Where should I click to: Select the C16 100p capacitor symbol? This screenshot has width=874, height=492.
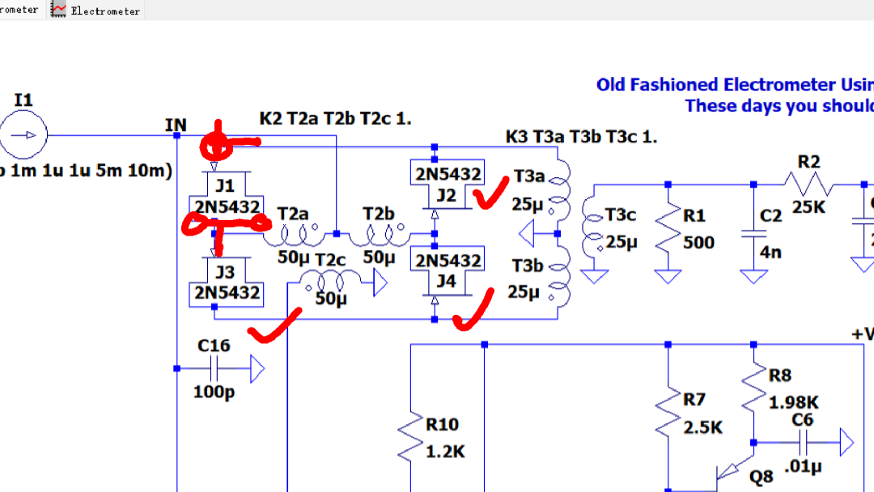(214, 368)
